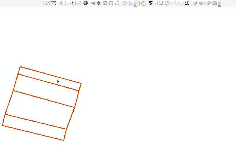The height and width of the screenshot is (155, 236).
Task: Click the Shared Features icon with red line
Action: coord(187,3)
